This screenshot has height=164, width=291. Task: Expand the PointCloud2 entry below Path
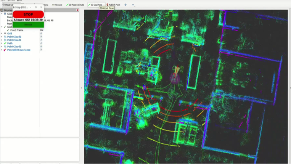[2, 47]
